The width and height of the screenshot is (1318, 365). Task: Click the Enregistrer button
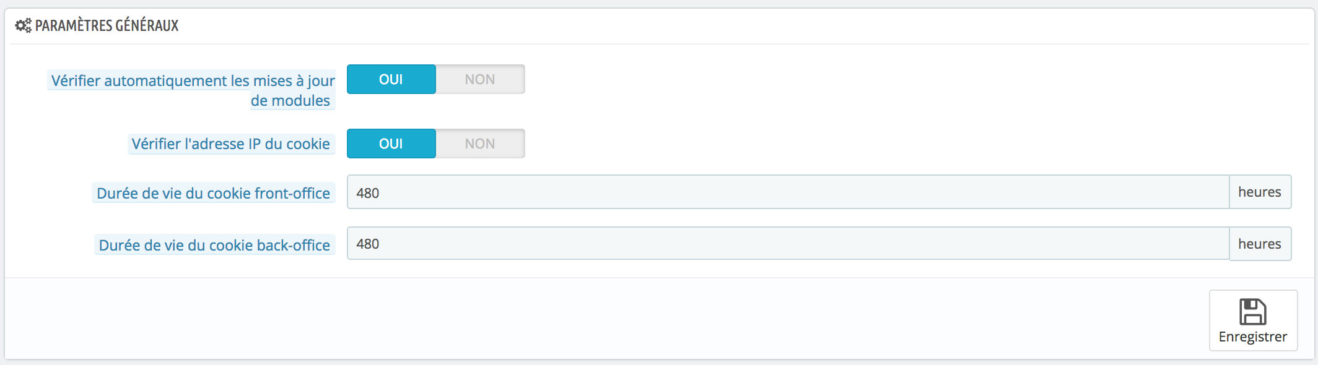[x=1253, y=320]
